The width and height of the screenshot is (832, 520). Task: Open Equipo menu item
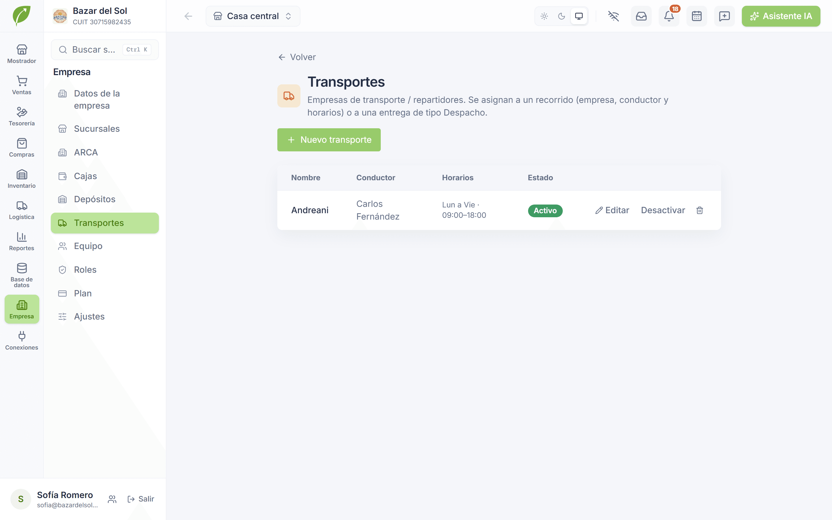tap(105, 246)
